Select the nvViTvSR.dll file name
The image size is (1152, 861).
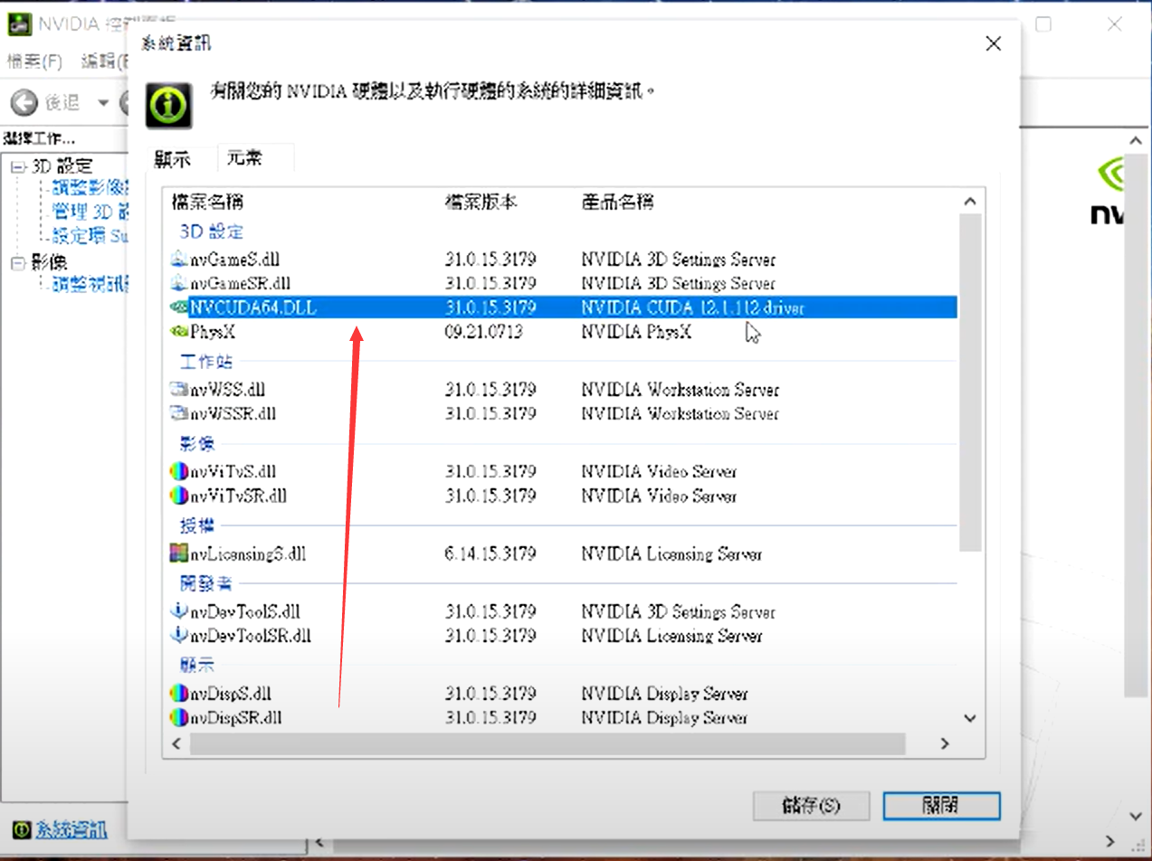pos(239,496)
